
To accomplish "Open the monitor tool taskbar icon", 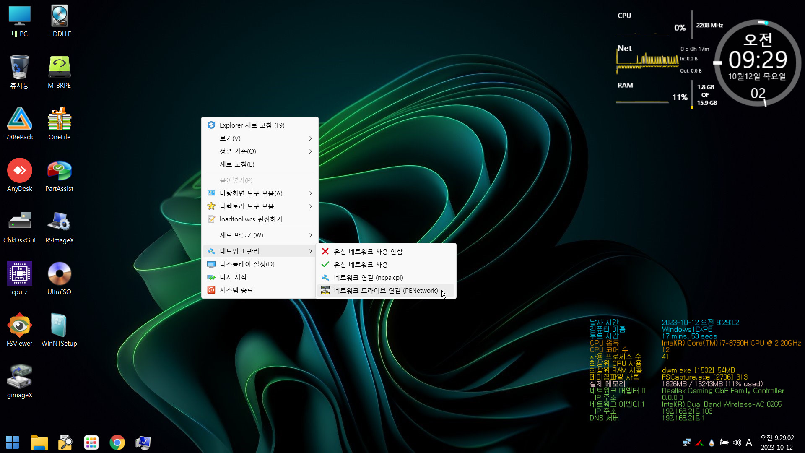I will pos(143,443).
